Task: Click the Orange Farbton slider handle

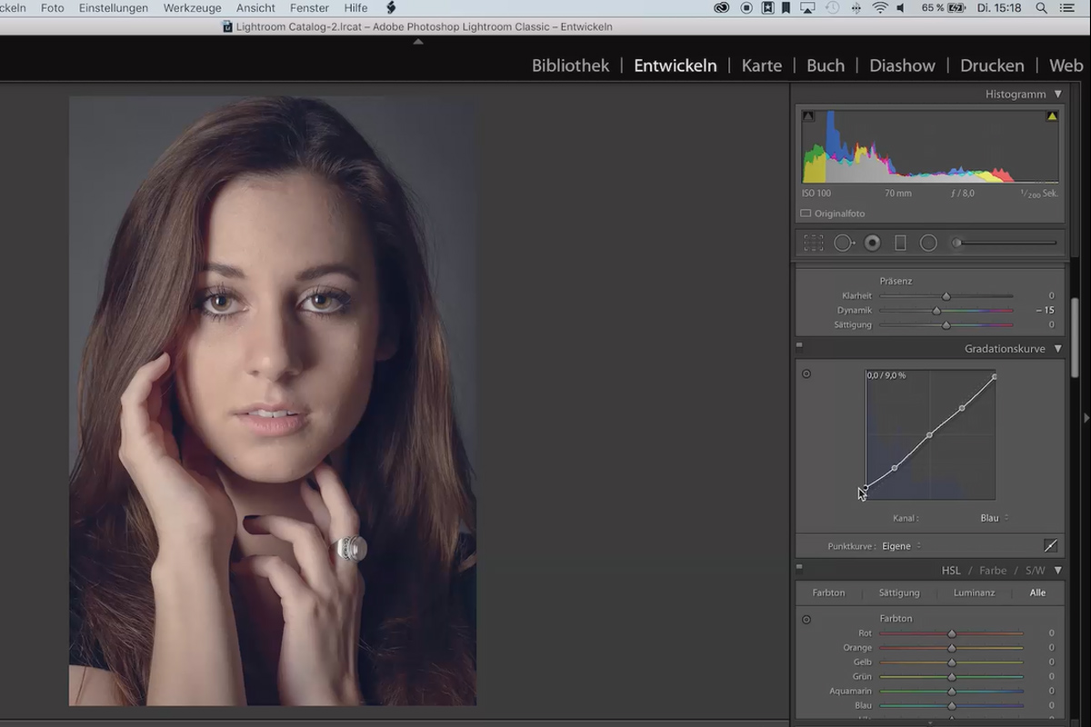Action: click(x=952, y=648)
